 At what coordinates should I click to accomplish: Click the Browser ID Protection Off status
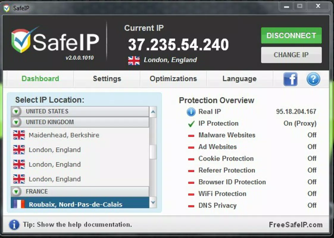click(x=312, y=182)
